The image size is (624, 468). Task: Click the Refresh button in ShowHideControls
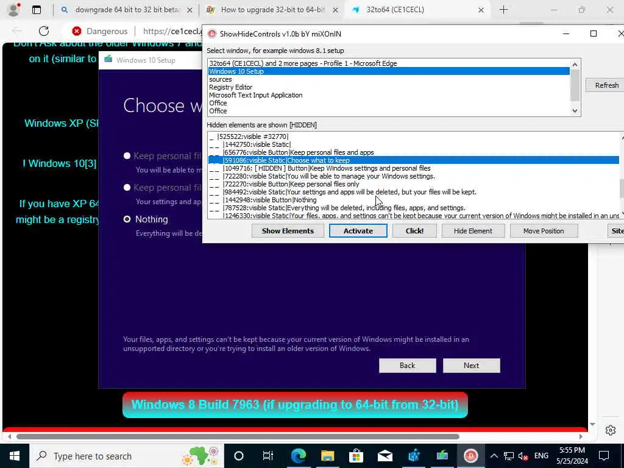coord(606,85)
